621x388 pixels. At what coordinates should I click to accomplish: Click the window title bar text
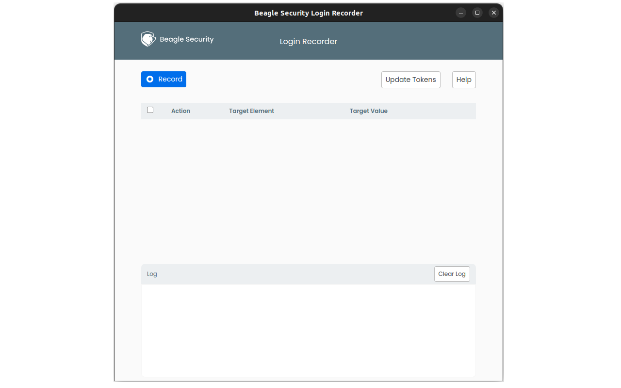[308, 13]
